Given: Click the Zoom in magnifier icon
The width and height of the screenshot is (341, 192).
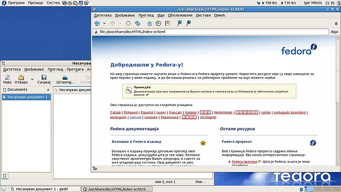Looking at the screenshot, I should [188, 23].
